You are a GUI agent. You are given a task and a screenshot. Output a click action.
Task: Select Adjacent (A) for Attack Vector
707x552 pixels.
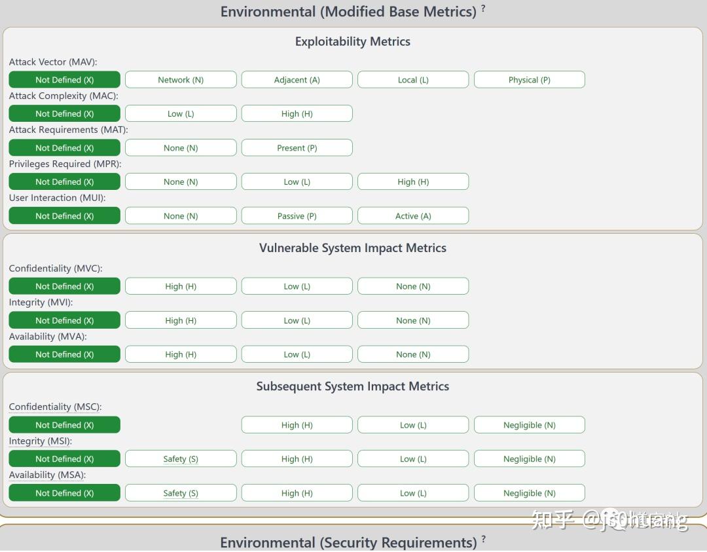click(x=297, y=79)
